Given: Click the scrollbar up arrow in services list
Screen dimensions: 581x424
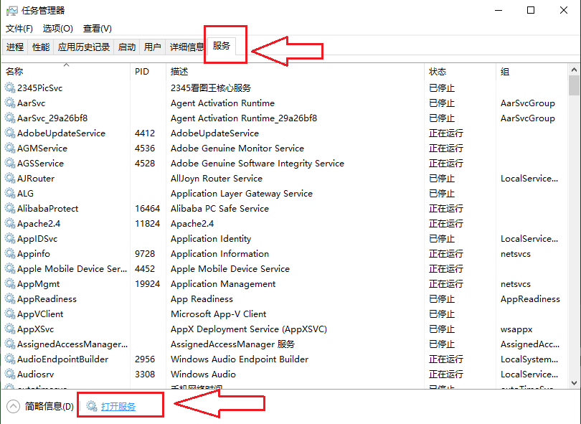Looking at the screenshot, I should (x=574, y=70).
